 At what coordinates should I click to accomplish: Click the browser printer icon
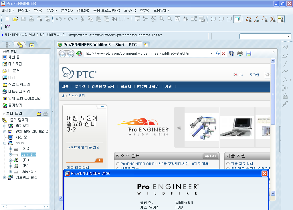(x=240, y=54)
